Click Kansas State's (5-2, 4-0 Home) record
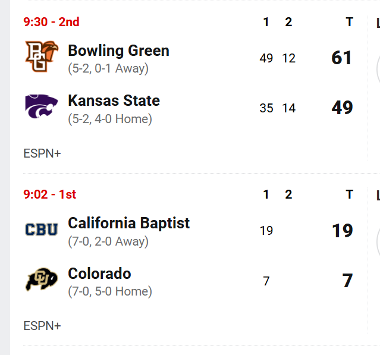Screen dimensions: 380x355 click(110, 119)
